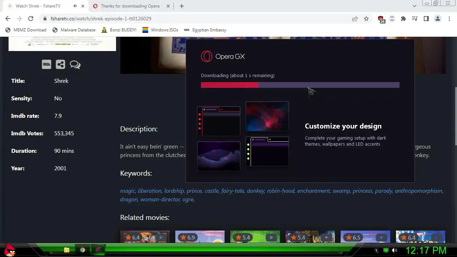
Task: Click the 'fairy-tale' keyword link
Action: pyautogui.click(x=233, y=191)
